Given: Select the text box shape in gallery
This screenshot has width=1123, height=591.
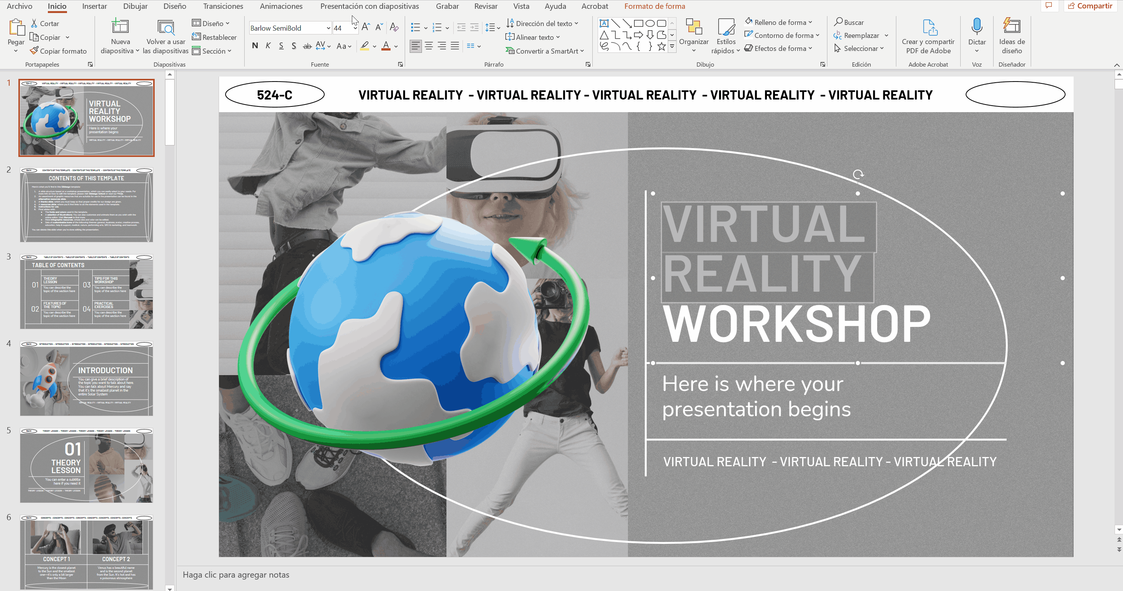Looking at the screenshot, I should [604, 23].
